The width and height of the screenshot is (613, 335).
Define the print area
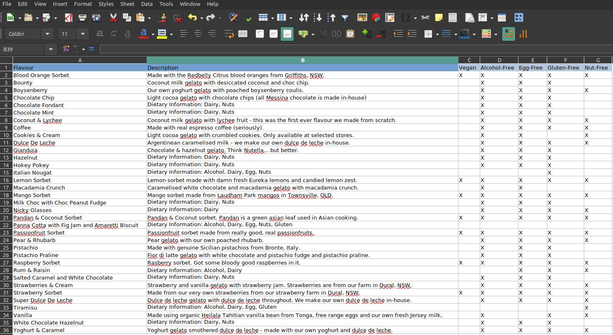tap(470, 17)
